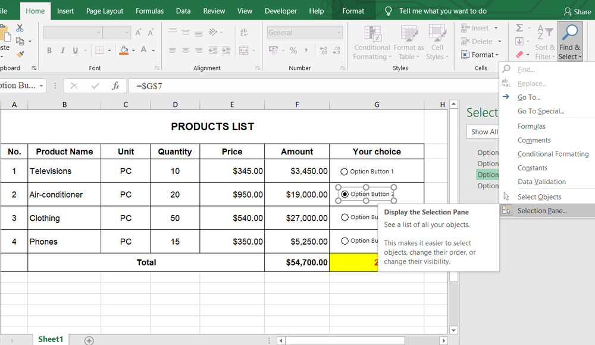Screen dimensions: 595x345
Task: Click Show All in Selection pane
Action: click(483, 132)
